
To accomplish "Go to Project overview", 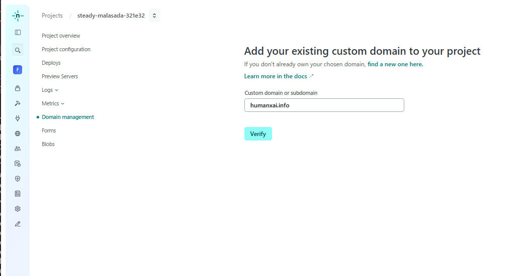I will tap(61, 36).
